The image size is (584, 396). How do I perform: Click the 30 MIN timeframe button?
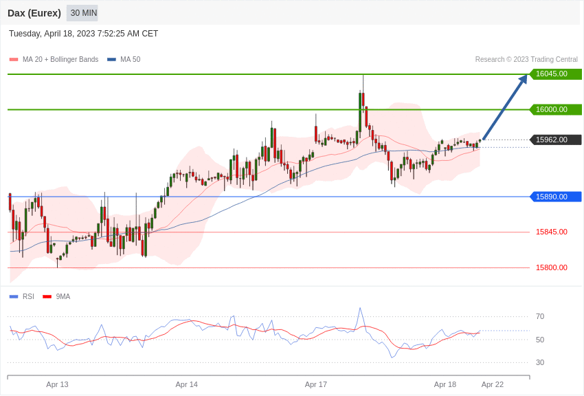point(82,13)
